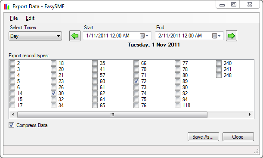Check record type 241

tap(219, 69)
